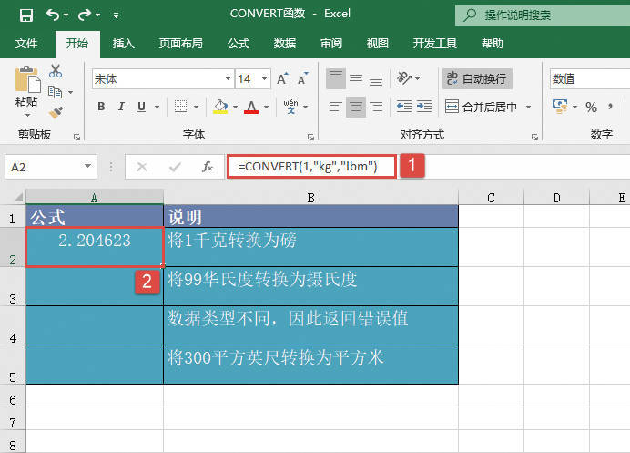The image size is (630, 453).
Task: Click the 合并后居中 merge button
Action: point(481,108)
